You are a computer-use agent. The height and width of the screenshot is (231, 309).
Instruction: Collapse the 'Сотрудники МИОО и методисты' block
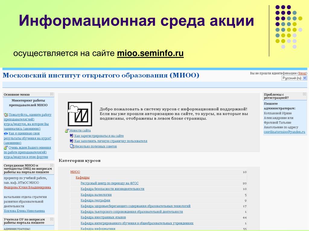[52, 165]
